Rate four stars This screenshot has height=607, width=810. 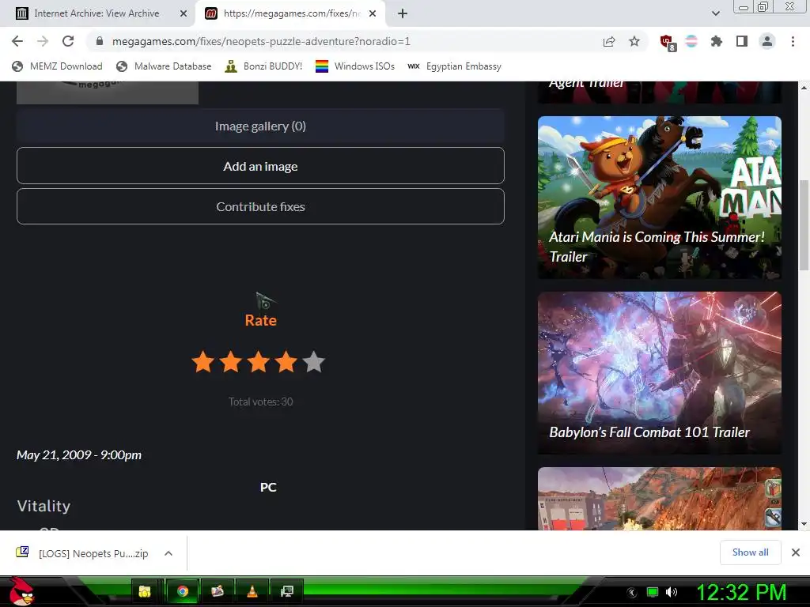pyautogui.click(x=286, y=362)
